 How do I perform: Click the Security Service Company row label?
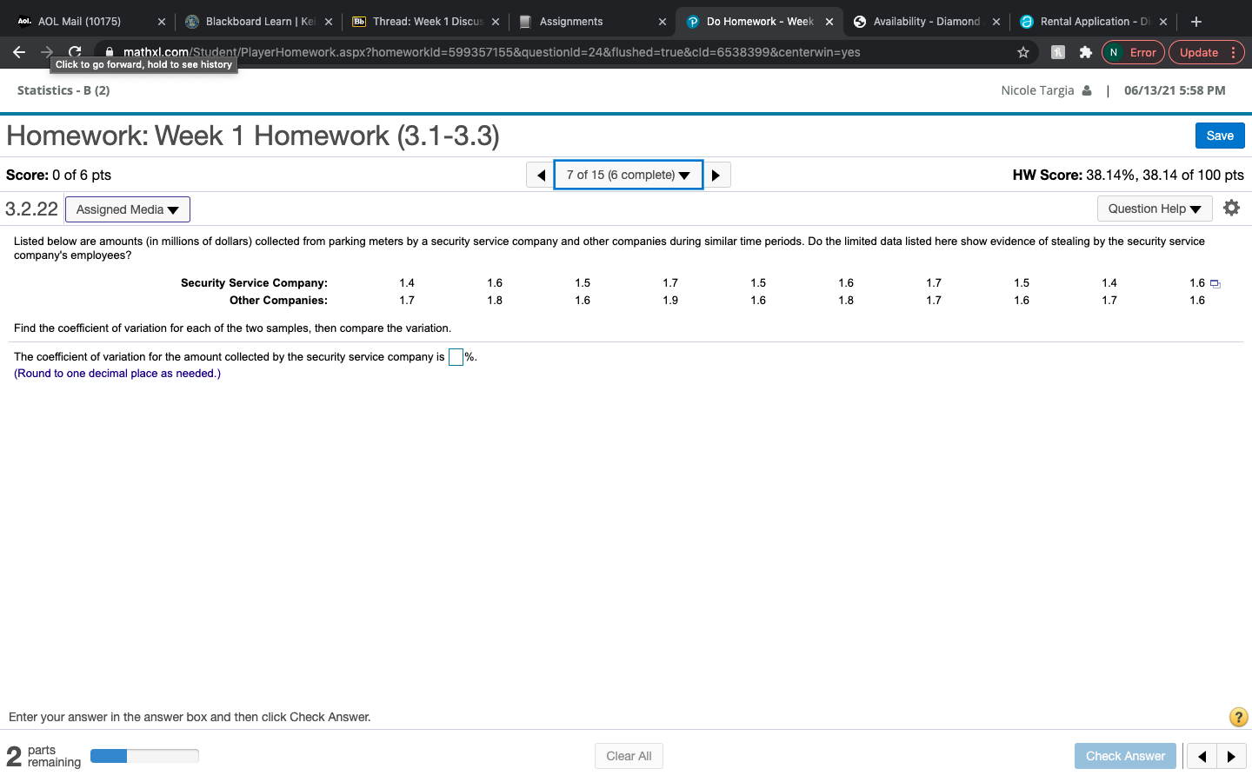pos(254,283)
